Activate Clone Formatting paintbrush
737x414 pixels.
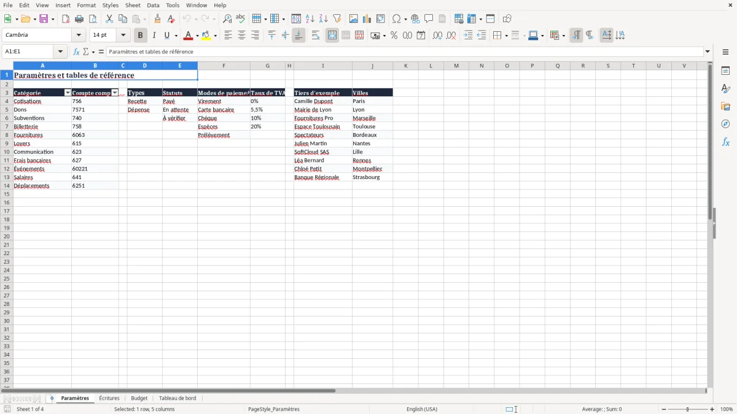point(158,19)
